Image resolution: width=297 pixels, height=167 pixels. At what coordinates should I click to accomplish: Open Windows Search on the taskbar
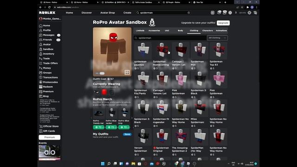(109, 164)
